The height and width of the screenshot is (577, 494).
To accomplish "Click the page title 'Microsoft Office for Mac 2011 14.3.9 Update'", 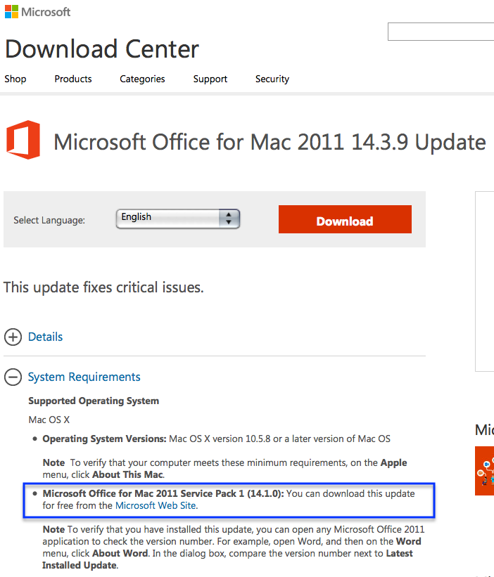I will pos(270,142).
